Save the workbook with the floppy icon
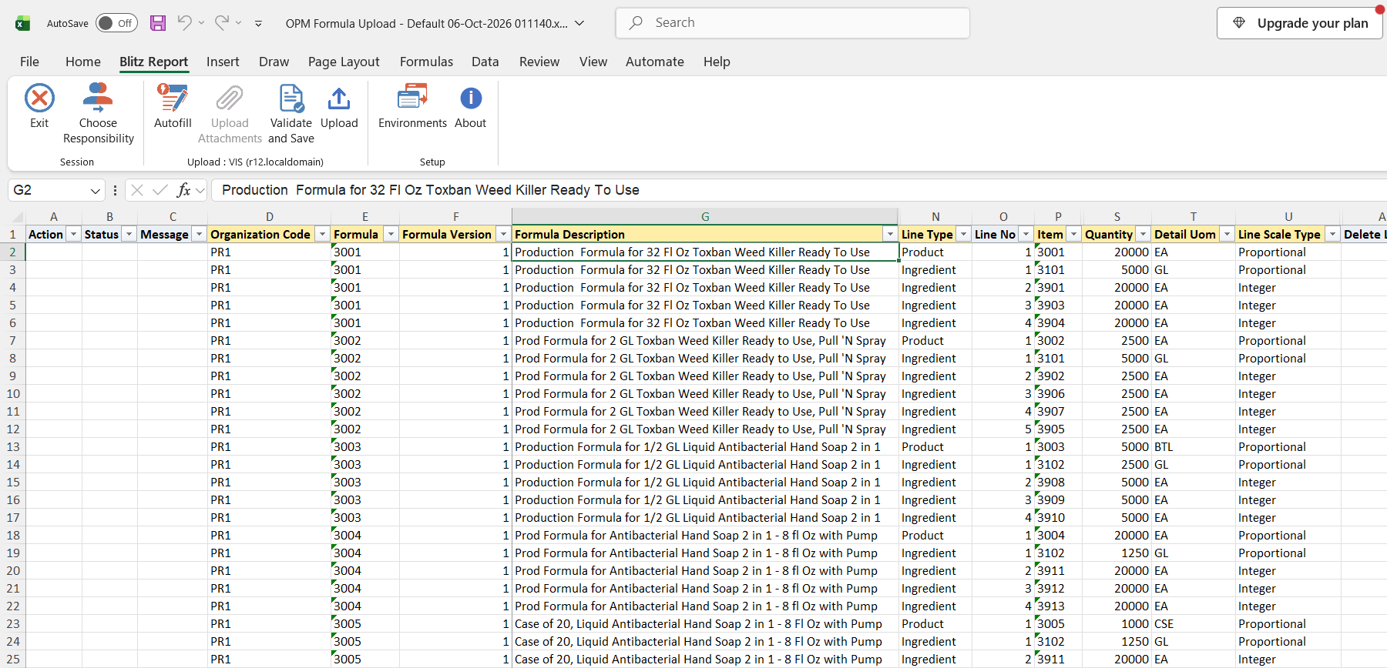The width and height of the screenshot is (1387, 668). pos(158,23)
